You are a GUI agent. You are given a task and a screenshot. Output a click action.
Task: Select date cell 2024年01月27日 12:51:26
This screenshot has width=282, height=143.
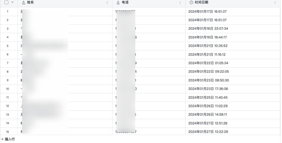click(233, 123)
